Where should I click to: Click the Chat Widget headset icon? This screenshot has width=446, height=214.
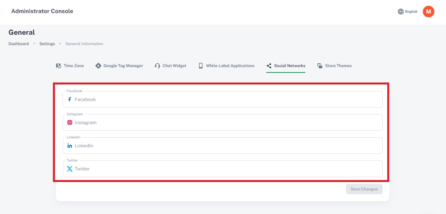tap(157, 66)
